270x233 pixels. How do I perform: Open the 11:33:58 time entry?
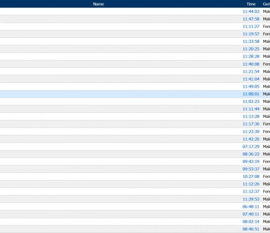[251, 41]
